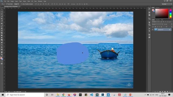The width and height of the screenshot is (173, 97).
Task: Open the Windows Start menu
Action: tap(3, 95)
